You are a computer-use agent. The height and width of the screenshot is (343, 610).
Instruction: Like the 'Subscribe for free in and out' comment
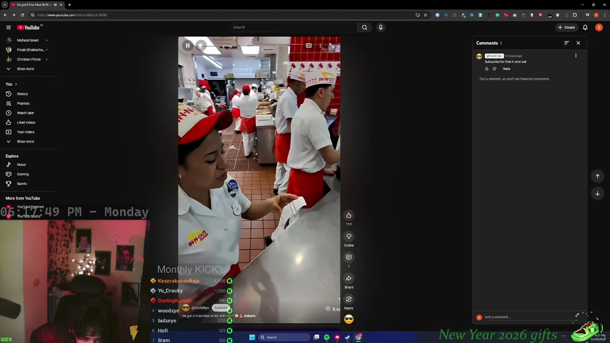coord(487,69)
